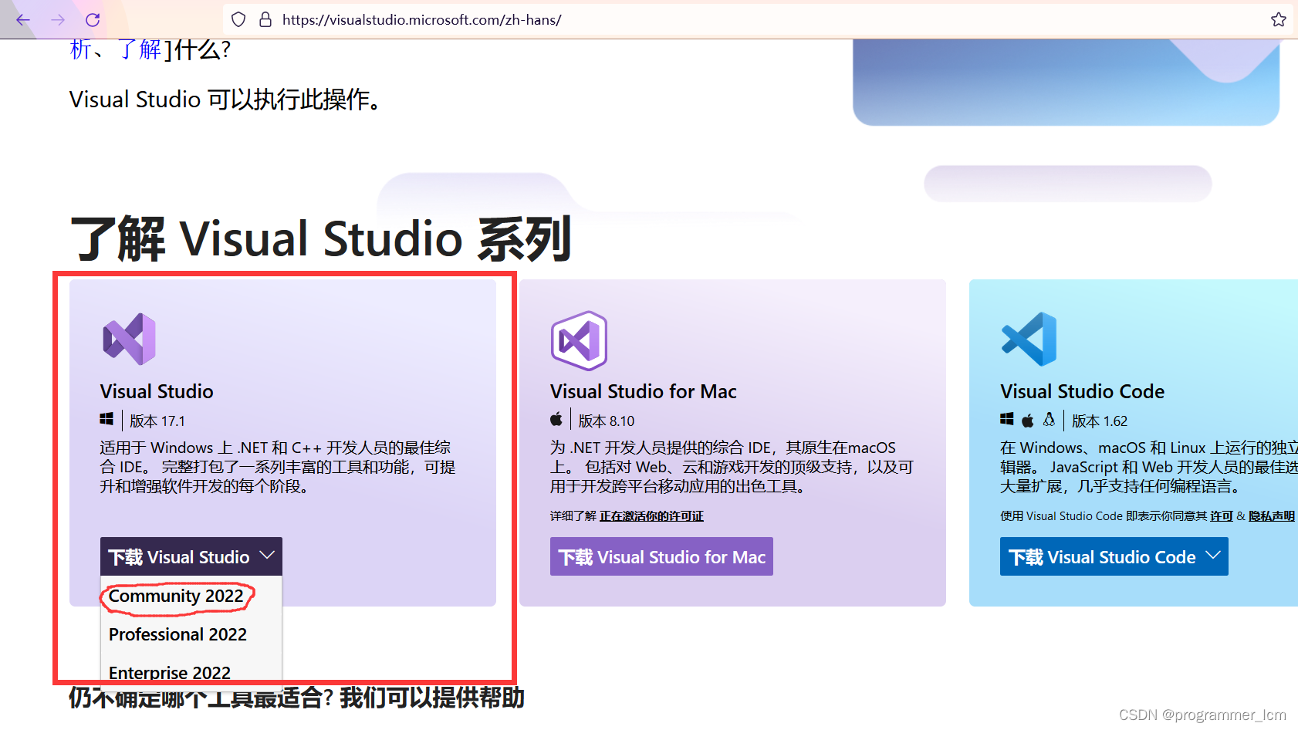The image size is (1298, 730).
Task: Click the Visual Studio for Mac logo
Action: pos(579,340)
